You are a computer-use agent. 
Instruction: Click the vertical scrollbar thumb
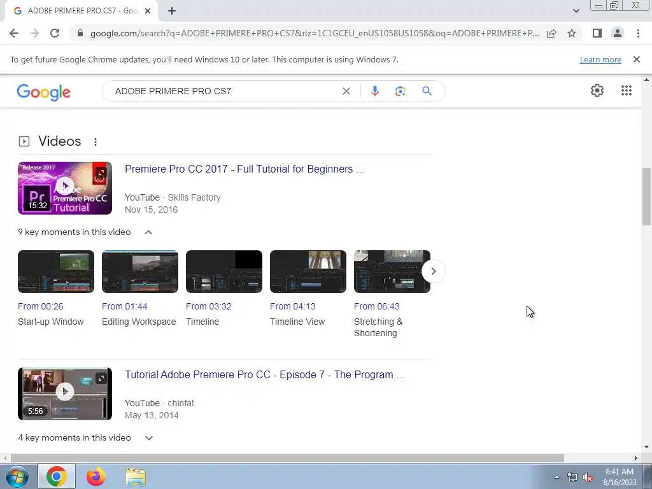[x=646, y=197]
